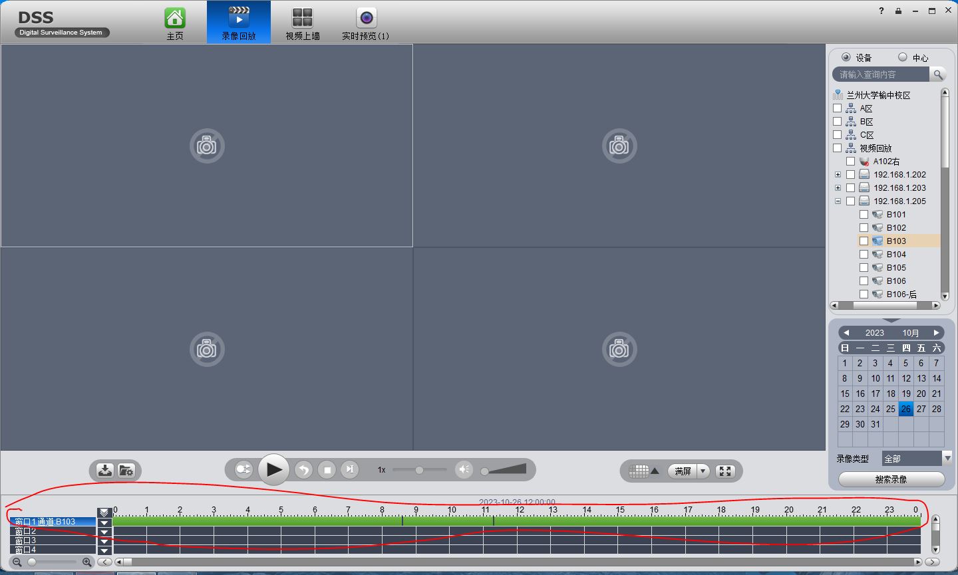Select October 31 in the calendar
This screenshot has width=958, height=575.
[x=876, y=424]
